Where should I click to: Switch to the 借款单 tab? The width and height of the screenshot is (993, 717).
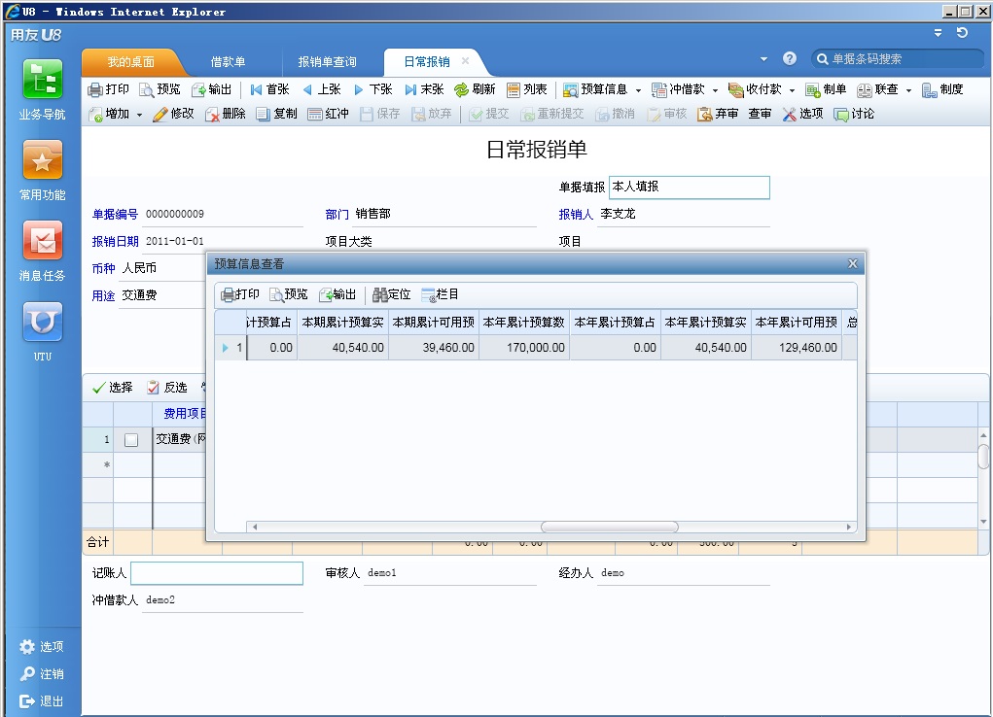(x=228, y=62)
